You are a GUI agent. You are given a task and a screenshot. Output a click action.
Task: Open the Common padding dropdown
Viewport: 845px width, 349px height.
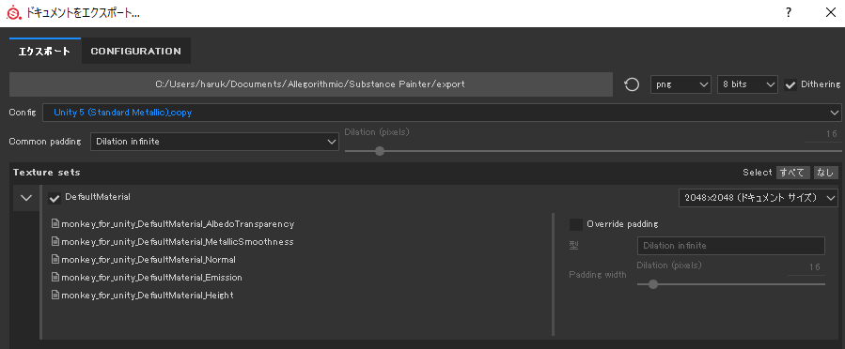(x=214, y=142)
